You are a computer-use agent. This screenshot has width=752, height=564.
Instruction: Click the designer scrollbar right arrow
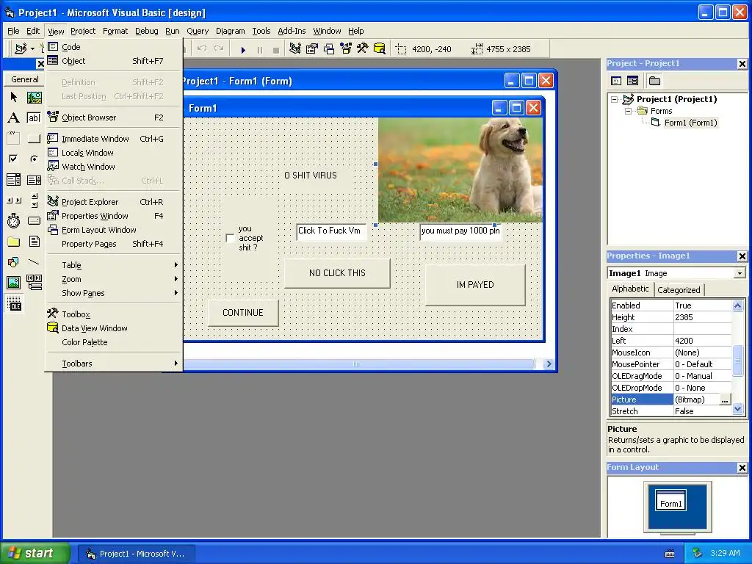549,364
